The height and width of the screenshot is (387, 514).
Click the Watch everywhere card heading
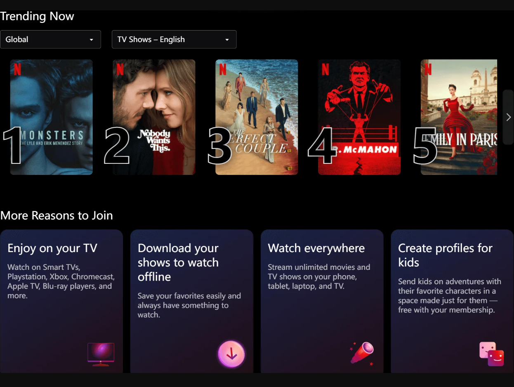click(316, 248)
